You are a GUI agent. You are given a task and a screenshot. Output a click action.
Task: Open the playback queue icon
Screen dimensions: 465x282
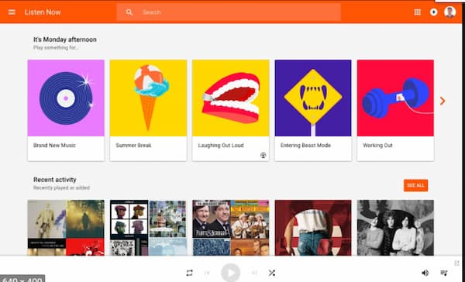coord(443,273)
